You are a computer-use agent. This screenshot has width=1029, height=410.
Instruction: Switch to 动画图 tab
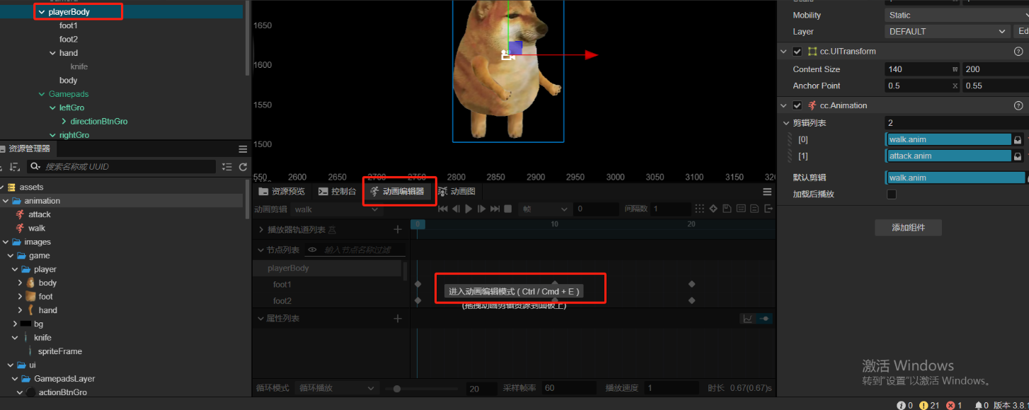point(457,192)
